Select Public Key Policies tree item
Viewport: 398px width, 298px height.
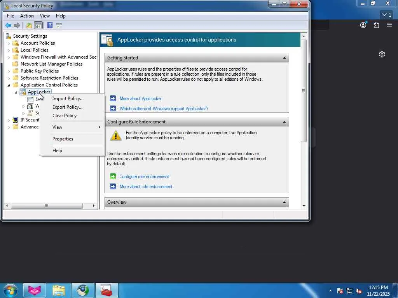click(x=39, y=71)
